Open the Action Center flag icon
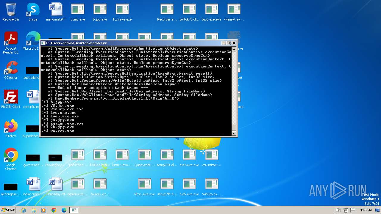Viewport: 381px width, 214px height. point(353,210)
